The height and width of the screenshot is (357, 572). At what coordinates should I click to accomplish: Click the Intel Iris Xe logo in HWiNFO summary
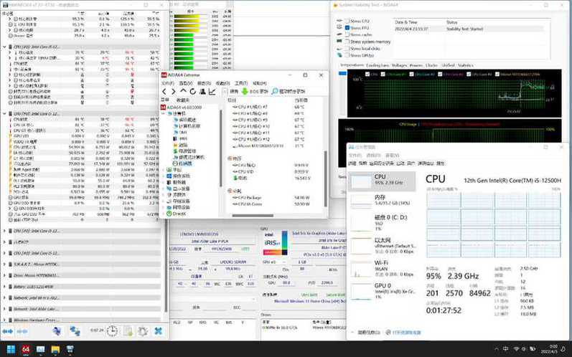(x=276, y=243)
